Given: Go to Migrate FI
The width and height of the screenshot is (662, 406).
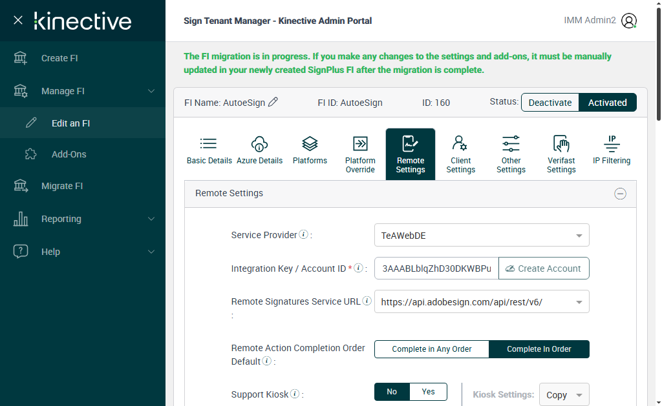Looking at the screenshot, I should point(83,186).
